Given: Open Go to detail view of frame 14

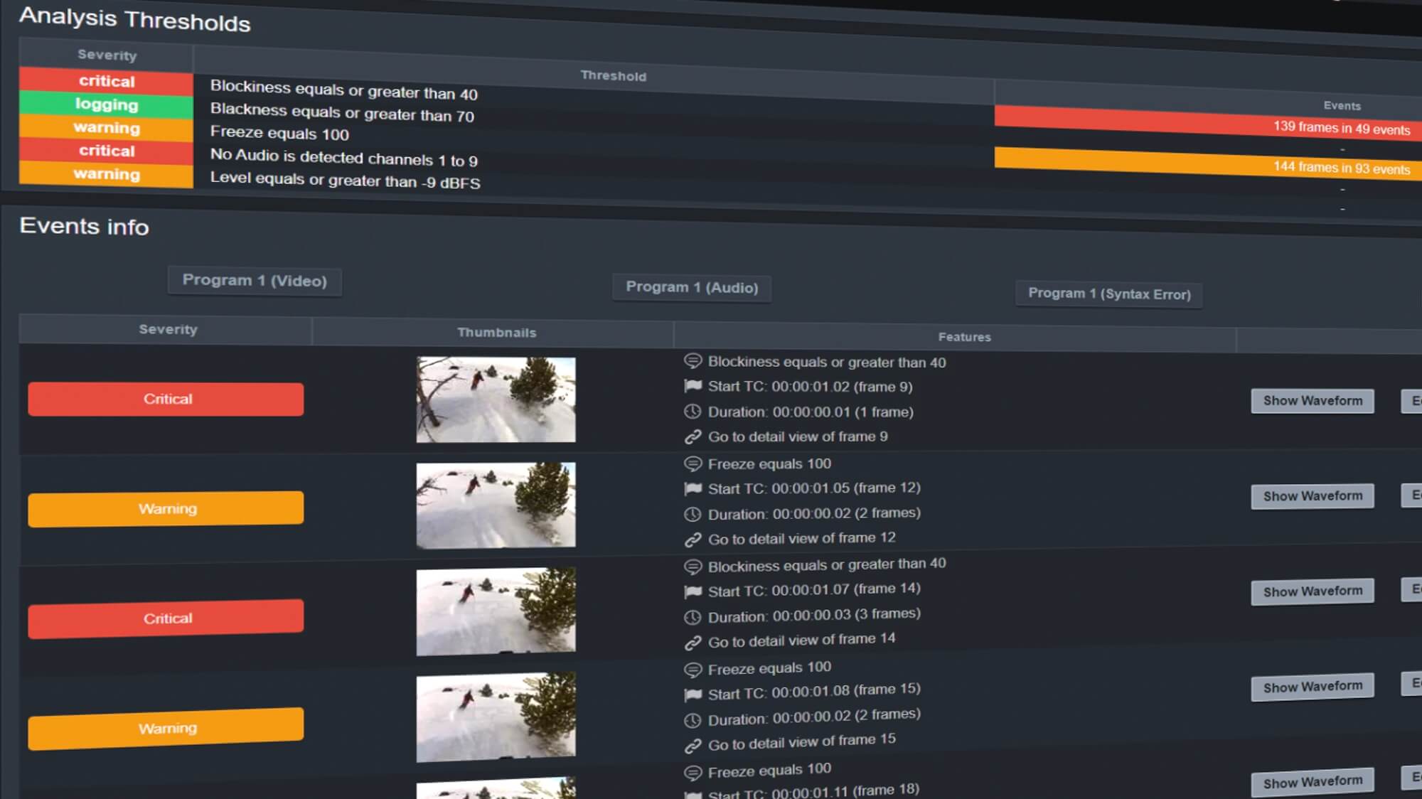Looking at the screenshot, I should (x=801, y=640).
